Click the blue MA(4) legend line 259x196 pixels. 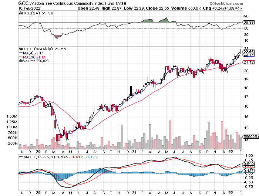tap(21, 53)
